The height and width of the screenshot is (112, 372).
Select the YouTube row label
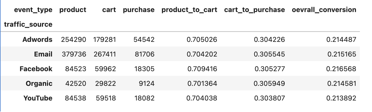pos(38,98)
